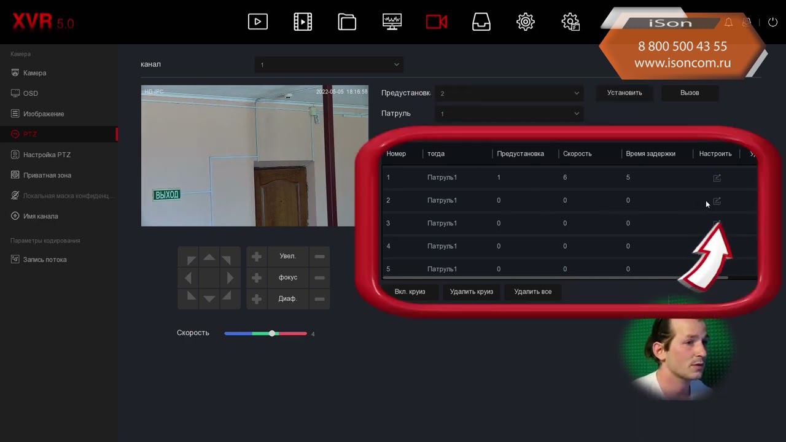Click plus next to фокус

click(x=257, y=277)
